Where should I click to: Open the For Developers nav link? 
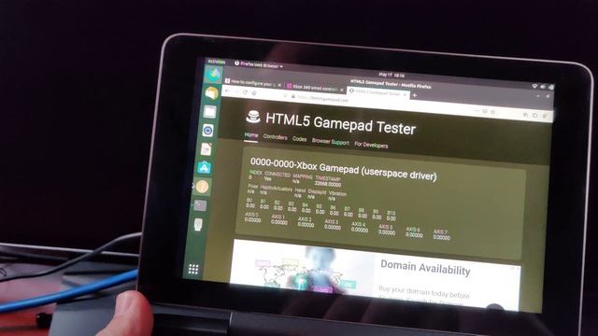[x=371, y=145]
